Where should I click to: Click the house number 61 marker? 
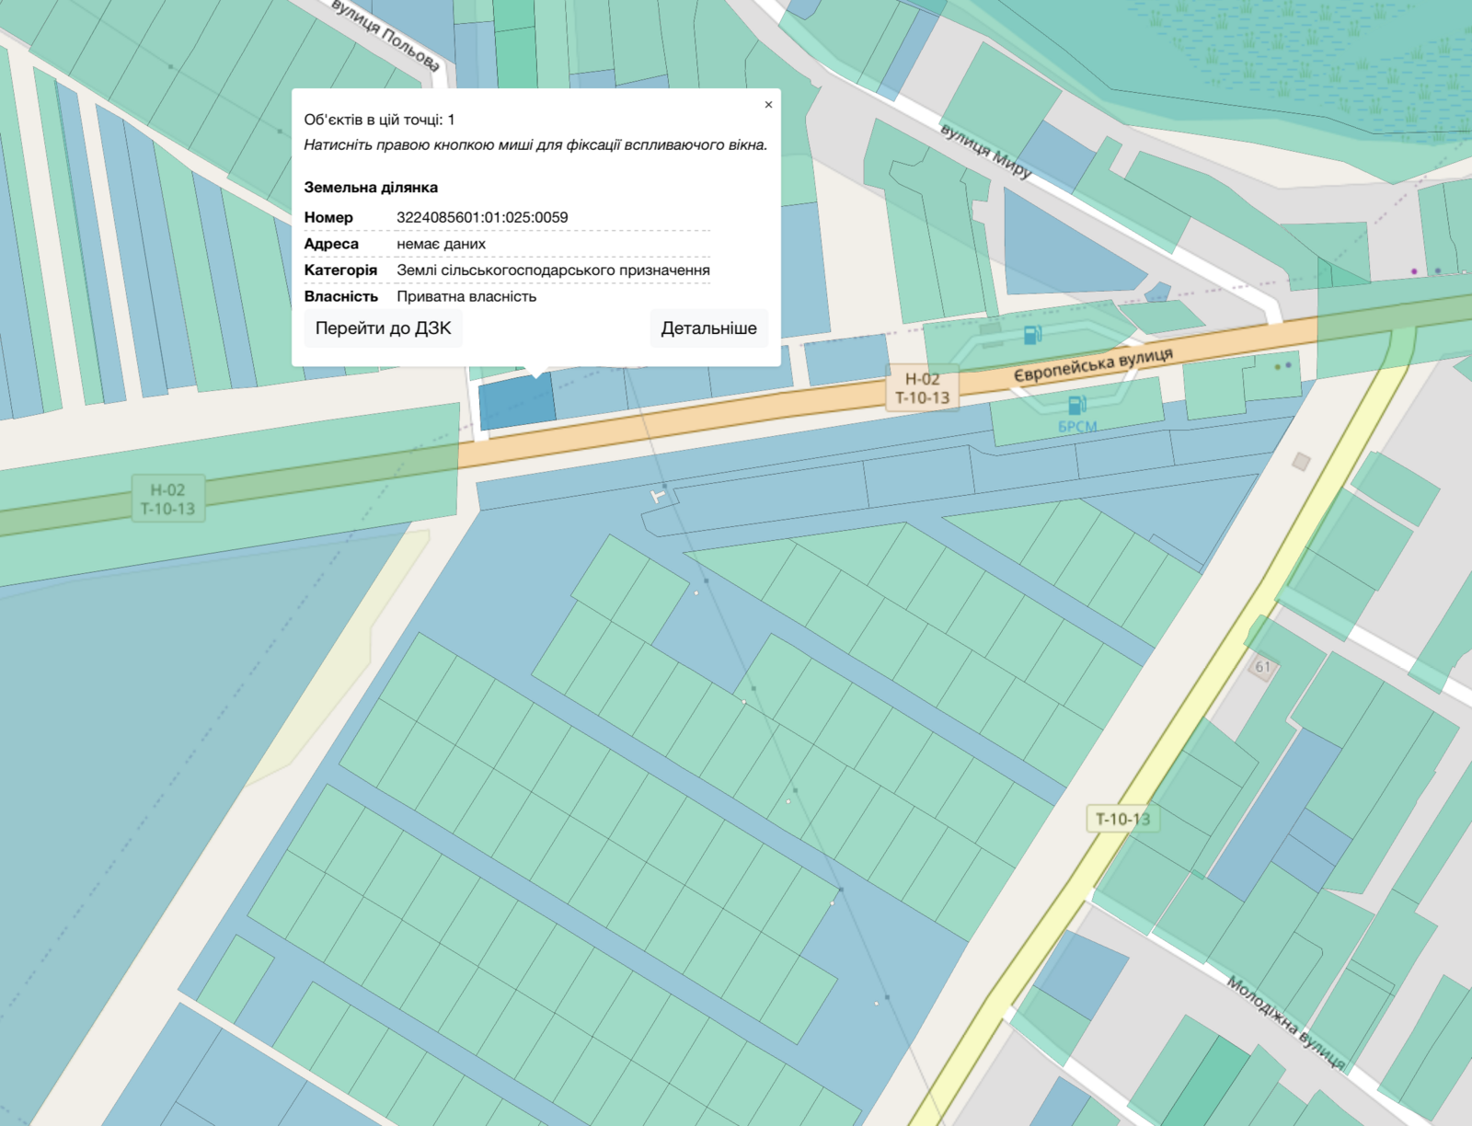pos(1263,667)
